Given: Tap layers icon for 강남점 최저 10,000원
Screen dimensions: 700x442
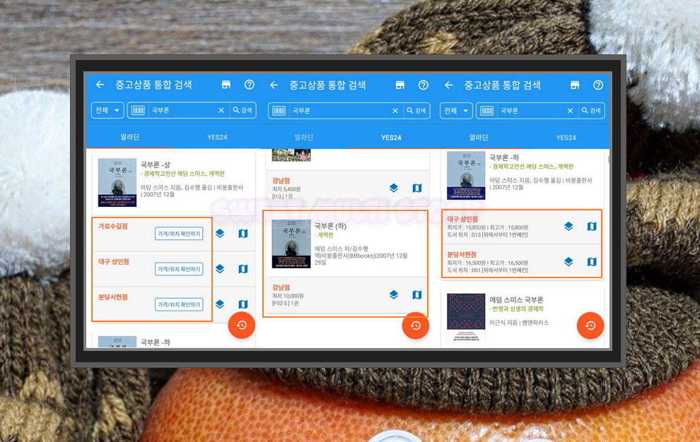Looking at the screenshot, I should point(394,294).
